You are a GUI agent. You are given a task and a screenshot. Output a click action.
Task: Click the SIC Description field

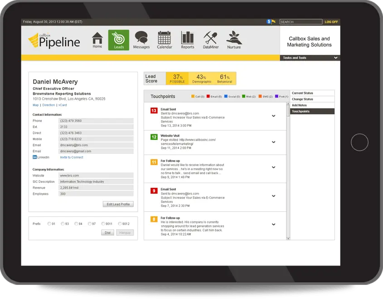click(96, 181)
